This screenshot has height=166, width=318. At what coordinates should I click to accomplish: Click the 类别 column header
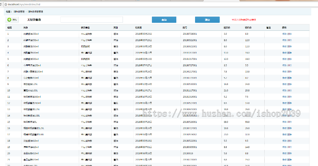pos(116,28)
